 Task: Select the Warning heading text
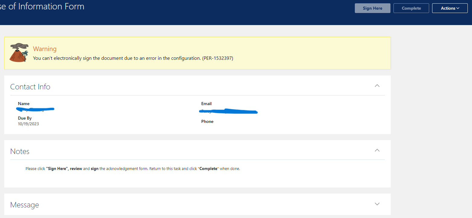point(45,49)
